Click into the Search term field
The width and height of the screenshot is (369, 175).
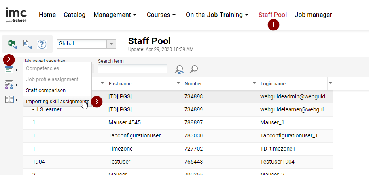point(132,69)
